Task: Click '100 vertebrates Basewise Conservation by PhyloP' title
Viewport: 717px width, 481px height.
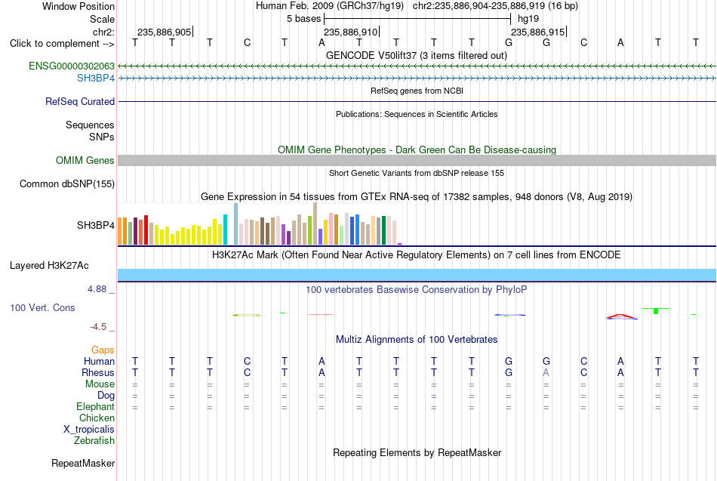Action: (x=416, y=290)
